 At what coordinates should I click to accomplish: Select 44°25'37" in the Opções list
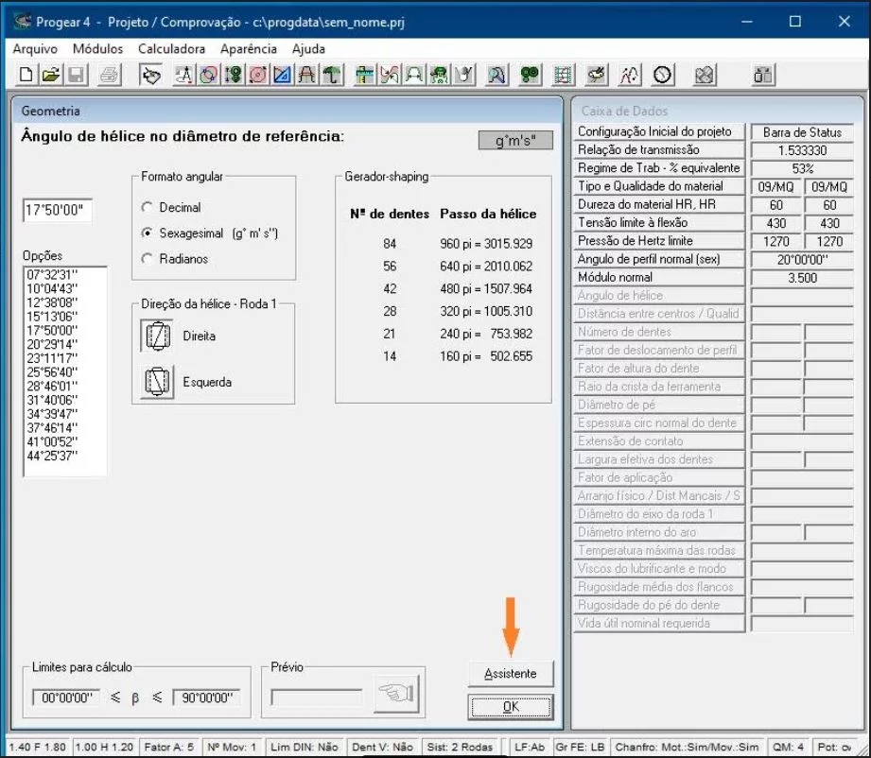click(52, 456)
